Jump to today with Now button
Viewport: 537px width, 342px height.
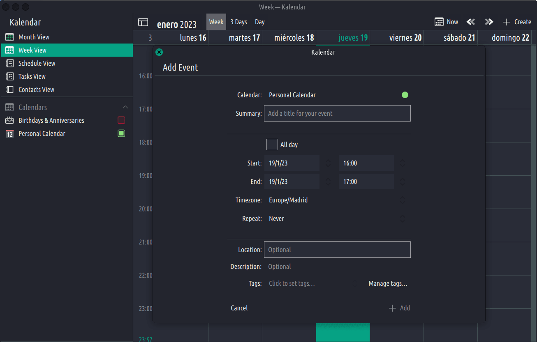447,22
